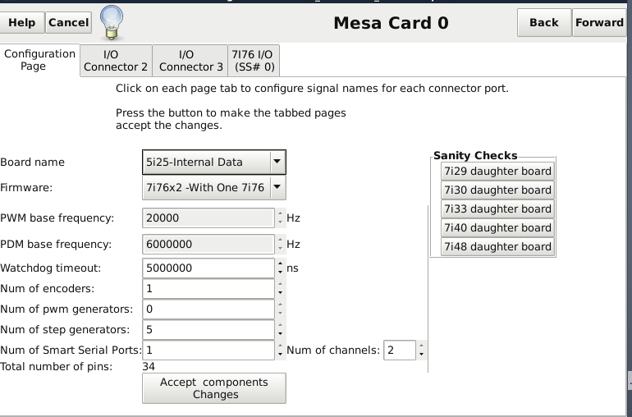Advance with the Forward button

[x=599, y=23]
